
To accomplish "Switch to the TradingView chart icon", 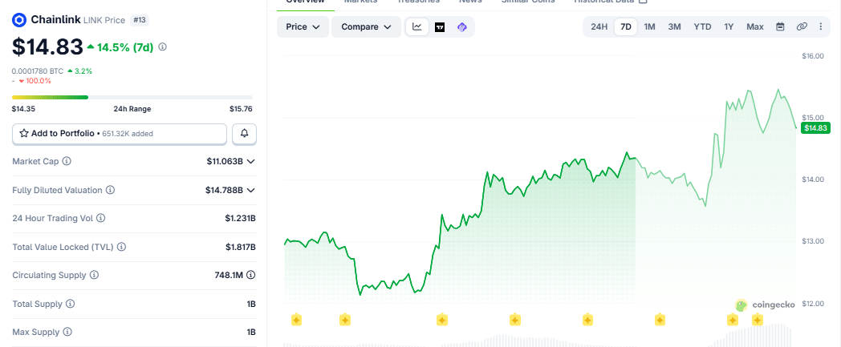I will pyautogui.click(x=440, y=26).
